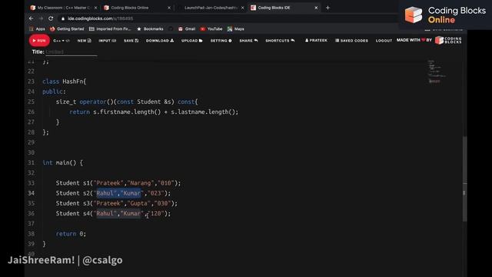
Task: Click 's.firstname.length()' on line 26
Action: [x=127, y=112]
